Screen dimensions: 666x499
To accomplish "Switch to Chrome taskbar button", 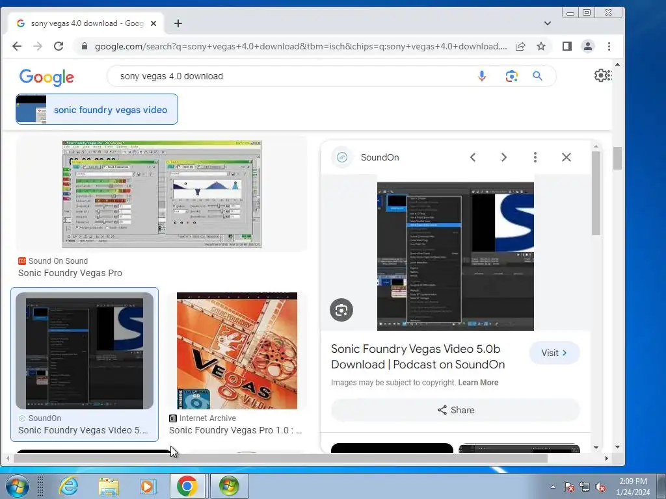I will point(188,486).
